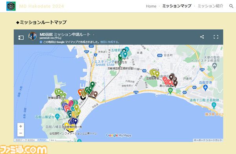Viewport: 236px width, 154px height.
Task: Select the 函館山展望台 teal marker
Action: coord(57,117)
